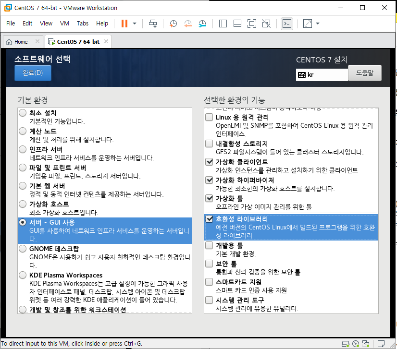Click the 기본 개발 환경. description text
Screen dimensions: 397x349
point(236,253)
